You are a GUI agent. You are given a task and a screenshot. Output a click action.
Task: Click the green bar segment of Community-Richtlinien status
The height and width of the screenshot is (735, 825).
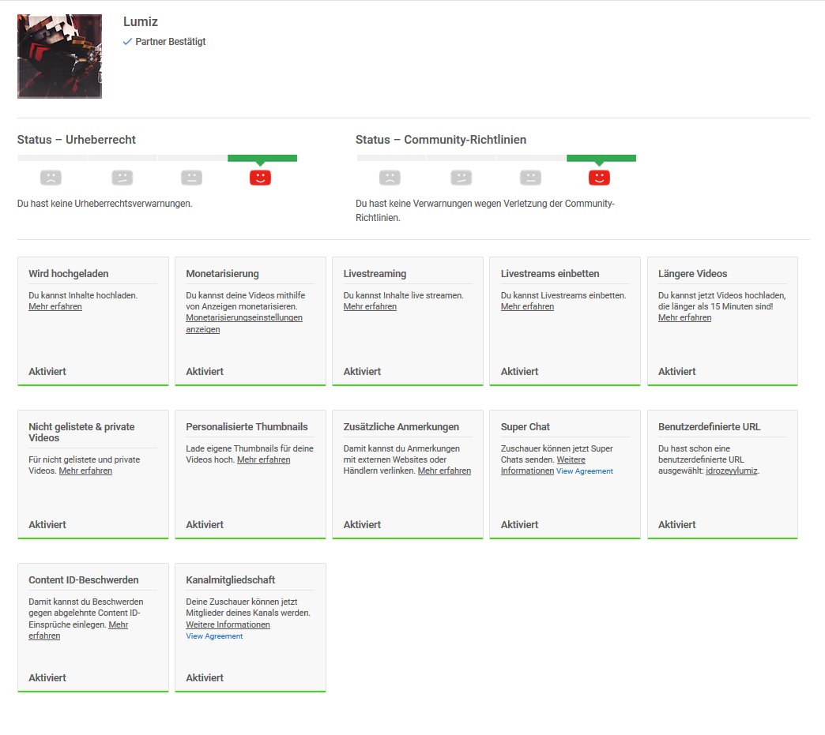(601, 158)
